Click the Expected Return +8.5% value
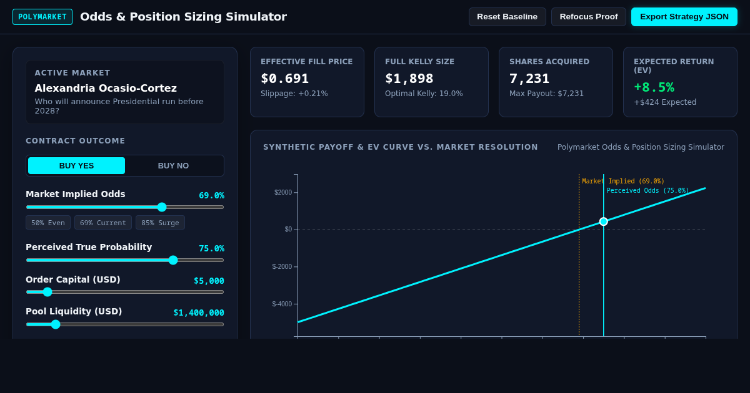 click(x=654, y=87)
